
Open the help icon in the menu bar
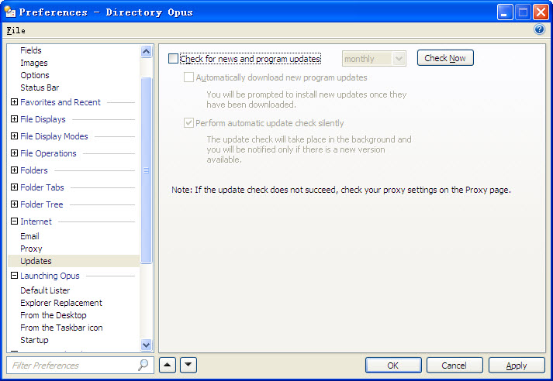pos(539,29)
